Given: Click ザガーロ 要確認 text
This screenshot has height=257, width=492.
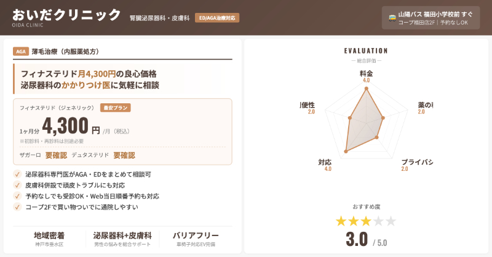Looking at the screenshot, I should point(43,156).
